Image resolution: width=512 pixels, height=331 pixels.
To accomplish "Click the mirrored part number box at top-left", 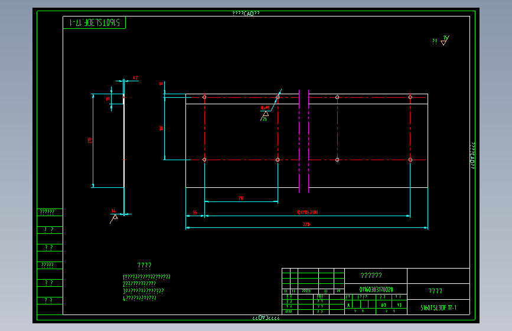I will click(94, 22).
